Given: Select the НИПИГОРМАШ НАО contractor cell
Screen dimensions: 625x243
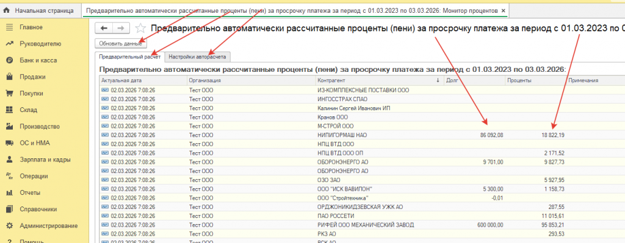Looking at the screenshot, I should coord(380,135).
